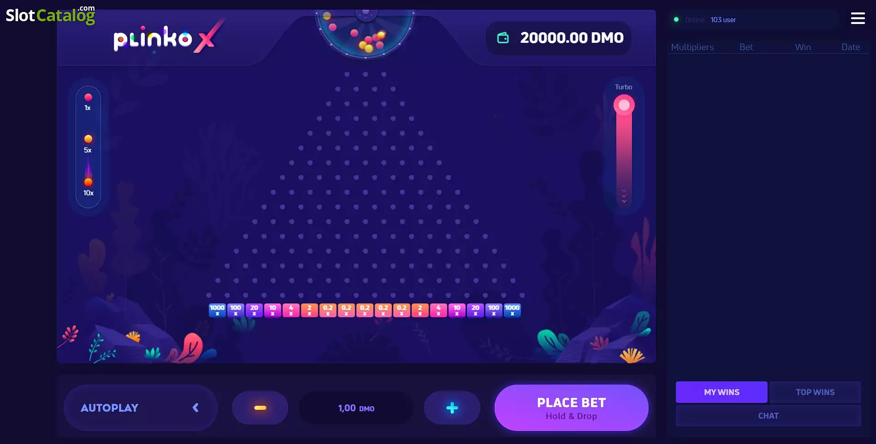This screenshot has height=444, width=876.
Task: Increase bet with the plus icon
Action: (452, 408)
